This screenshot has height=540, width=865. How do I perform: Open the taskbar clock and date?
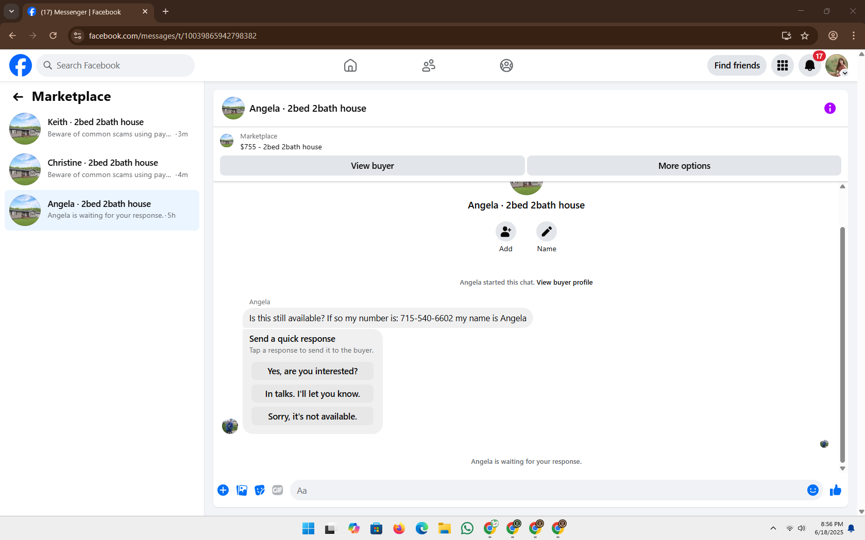pyautogui.click(x=829, y=528)
